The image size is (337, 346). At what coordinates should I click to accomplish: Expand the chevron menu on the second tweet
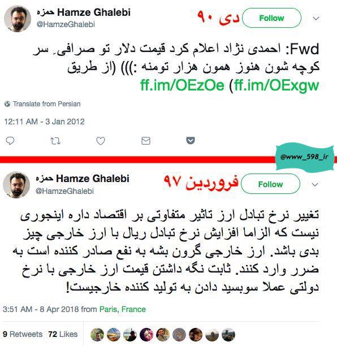coord(315,184)
